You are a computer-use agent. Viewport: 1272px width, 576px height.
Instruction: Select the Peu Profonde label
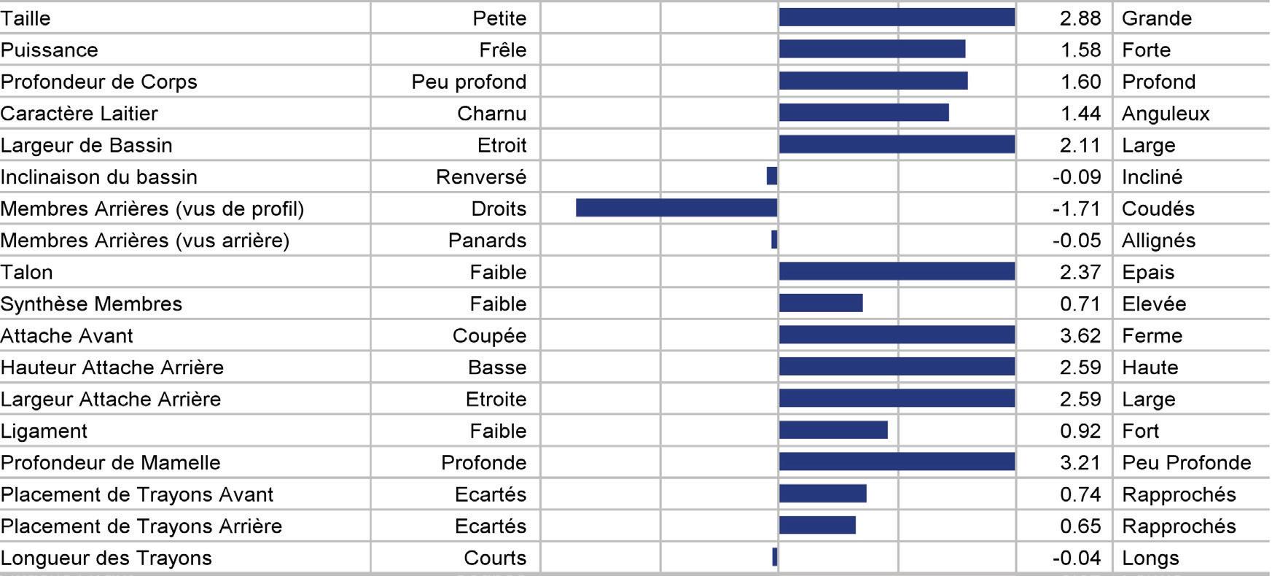coord(1186,462)
